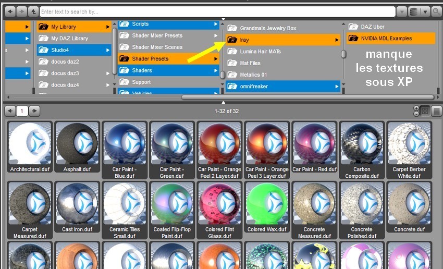Select the Asphalt.duf shader thumbnail

(77, 147)
